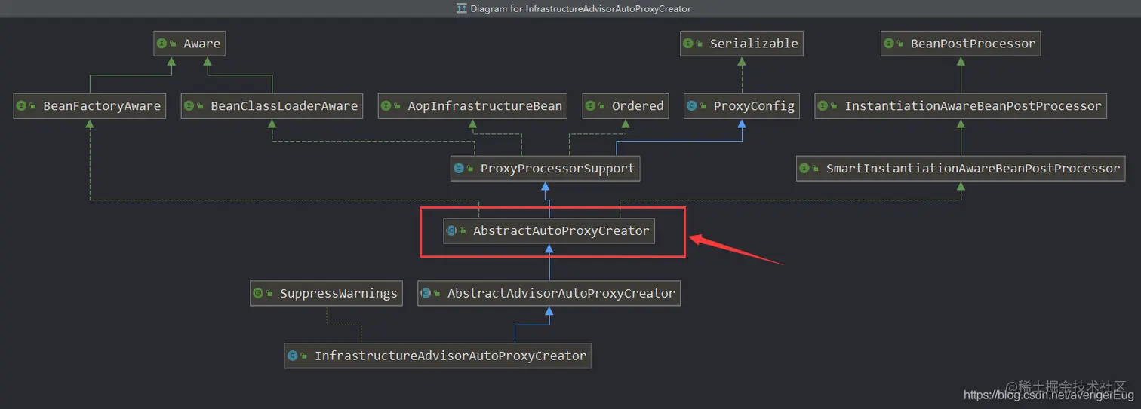Select the InstantiationAwareBeanPostProcessor node

point(961,106)
